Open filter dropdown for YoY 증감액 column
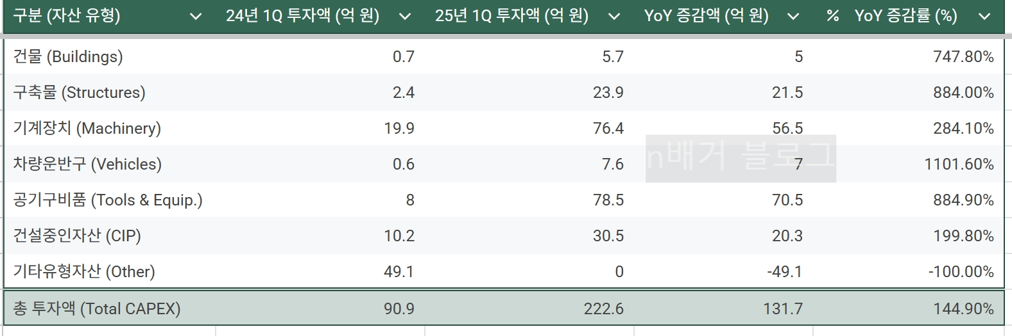1012x336 pixels. 793,17
